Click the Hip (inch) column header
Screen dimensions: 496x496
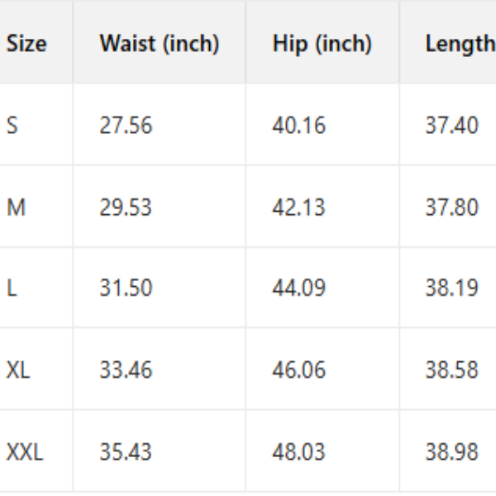coord(322,44)
